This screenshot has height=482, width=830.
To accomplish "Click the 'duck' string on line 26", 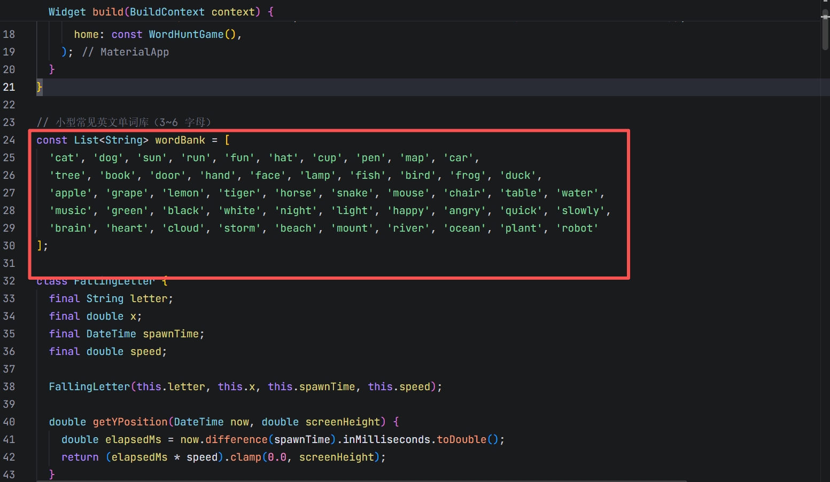I will point(518,175).
